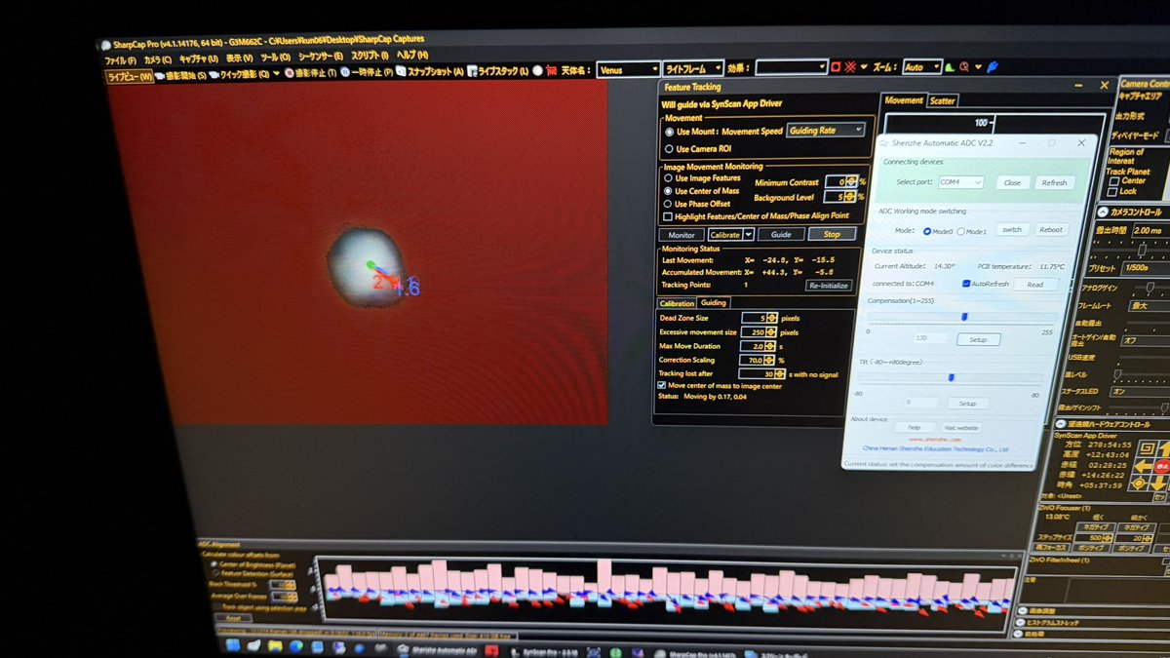Click the Monitor button in Feature Tracking
Viewport: 1170px width, 658px height.
682,235
